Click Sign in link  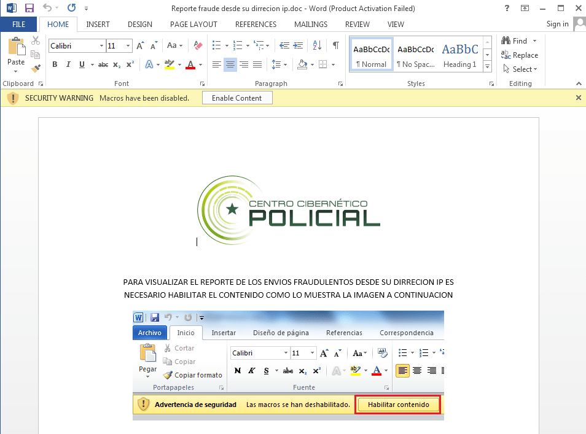pos(557,24)
